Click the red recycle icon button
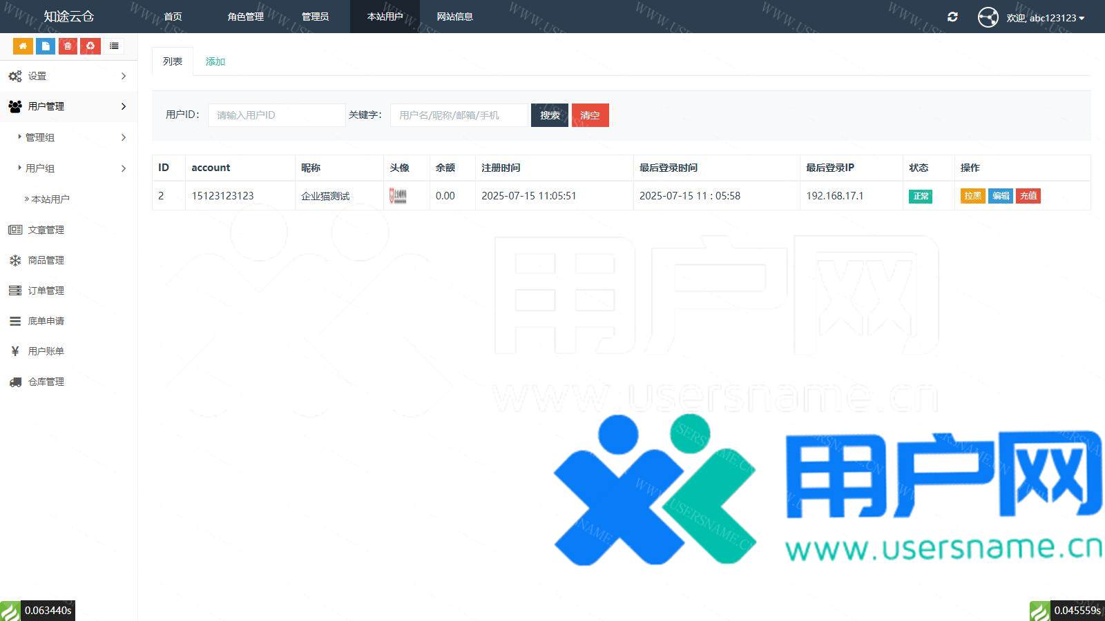 (90, 46)
